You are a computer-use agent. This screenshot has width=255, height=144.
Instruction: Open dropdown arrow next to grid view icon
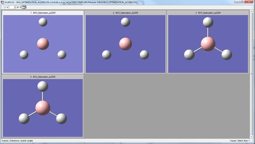(26, 7)
